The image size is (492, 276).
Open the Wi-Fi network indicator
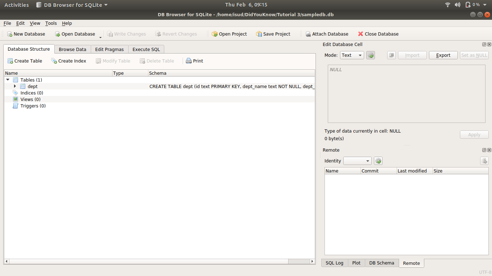coord(448,5)
